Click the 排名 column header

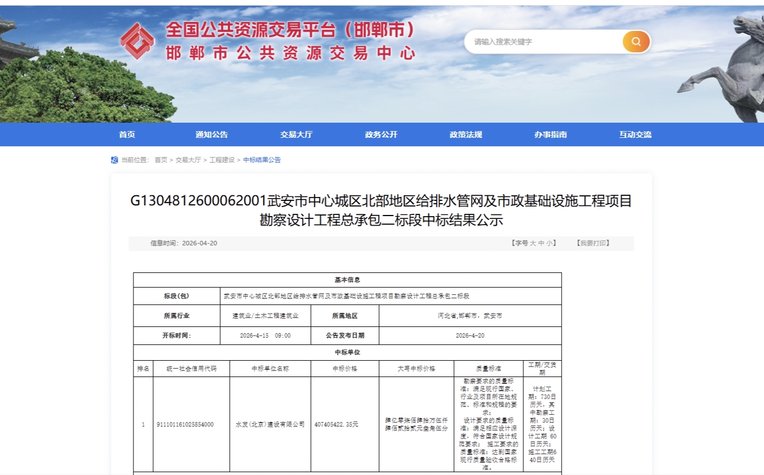click(143, 369)
